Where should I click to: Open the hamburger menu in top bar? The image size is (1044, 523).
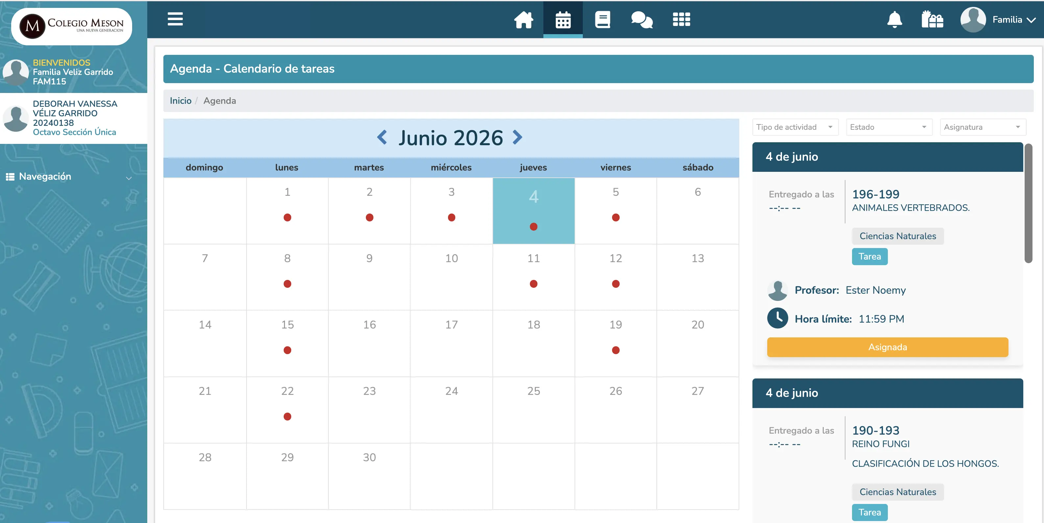[x=175, y=19]
